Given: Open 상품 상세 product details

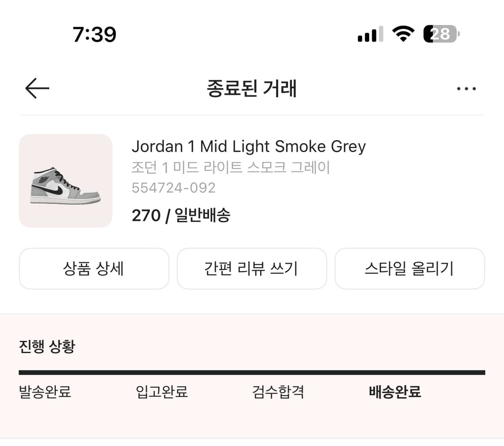Looking at the screenshot, I should 94,269.
